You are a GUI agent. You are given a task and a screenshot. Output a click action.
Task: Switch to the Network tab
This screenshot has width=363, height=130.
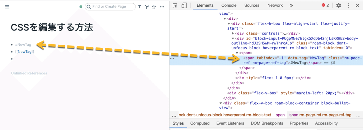[x=275, y=5]
